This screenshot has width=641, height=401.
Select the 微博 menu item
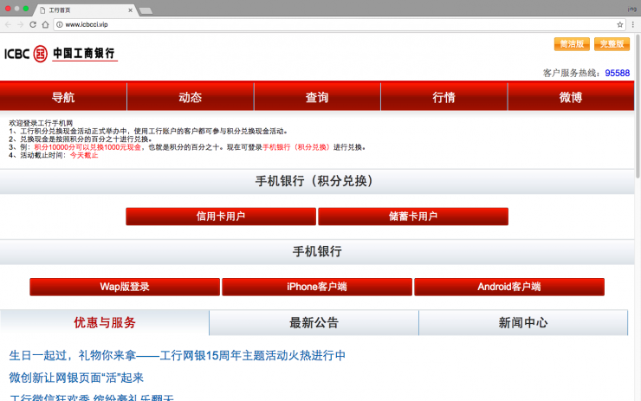click(571, 97)
